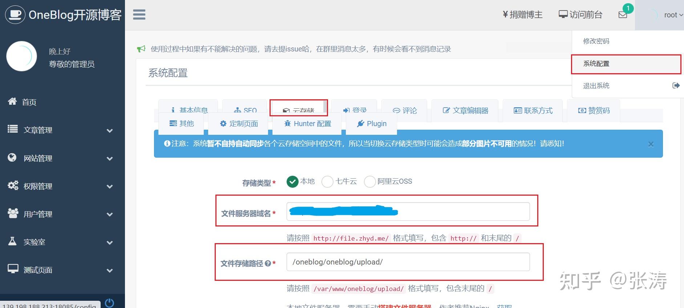Screen dimensions: 684x308
Task: Click the monitor icon beside 测试页面
Action: point(13,269)
